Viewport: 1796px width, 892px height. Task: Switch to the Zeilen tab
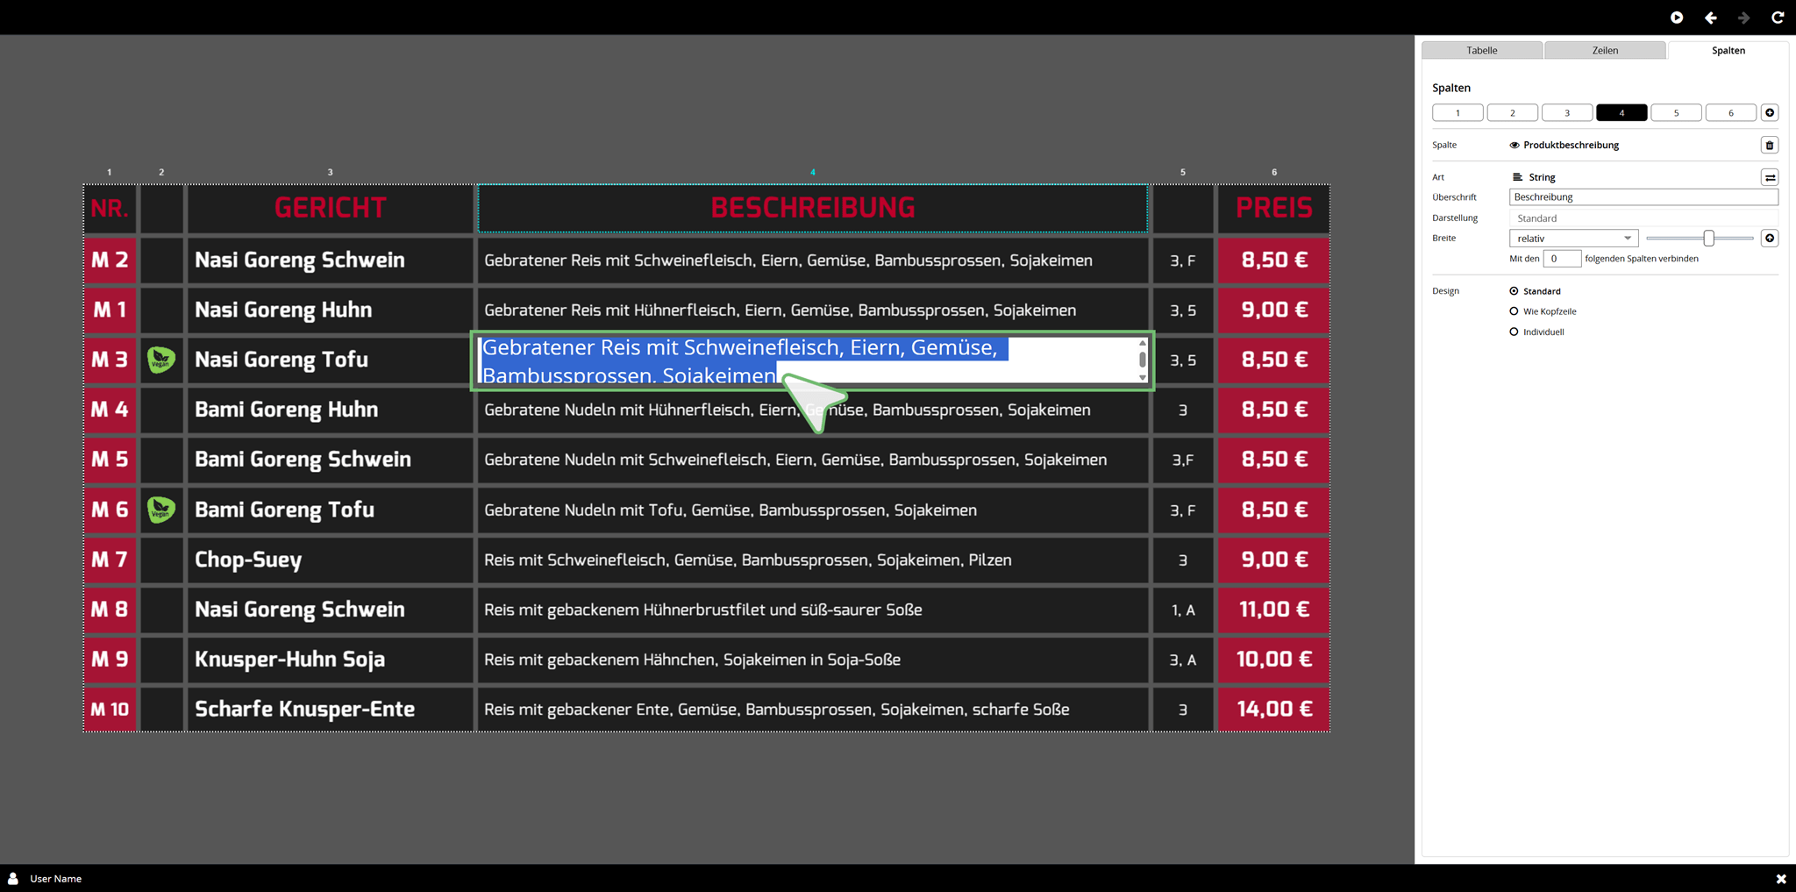point(1605,51)
